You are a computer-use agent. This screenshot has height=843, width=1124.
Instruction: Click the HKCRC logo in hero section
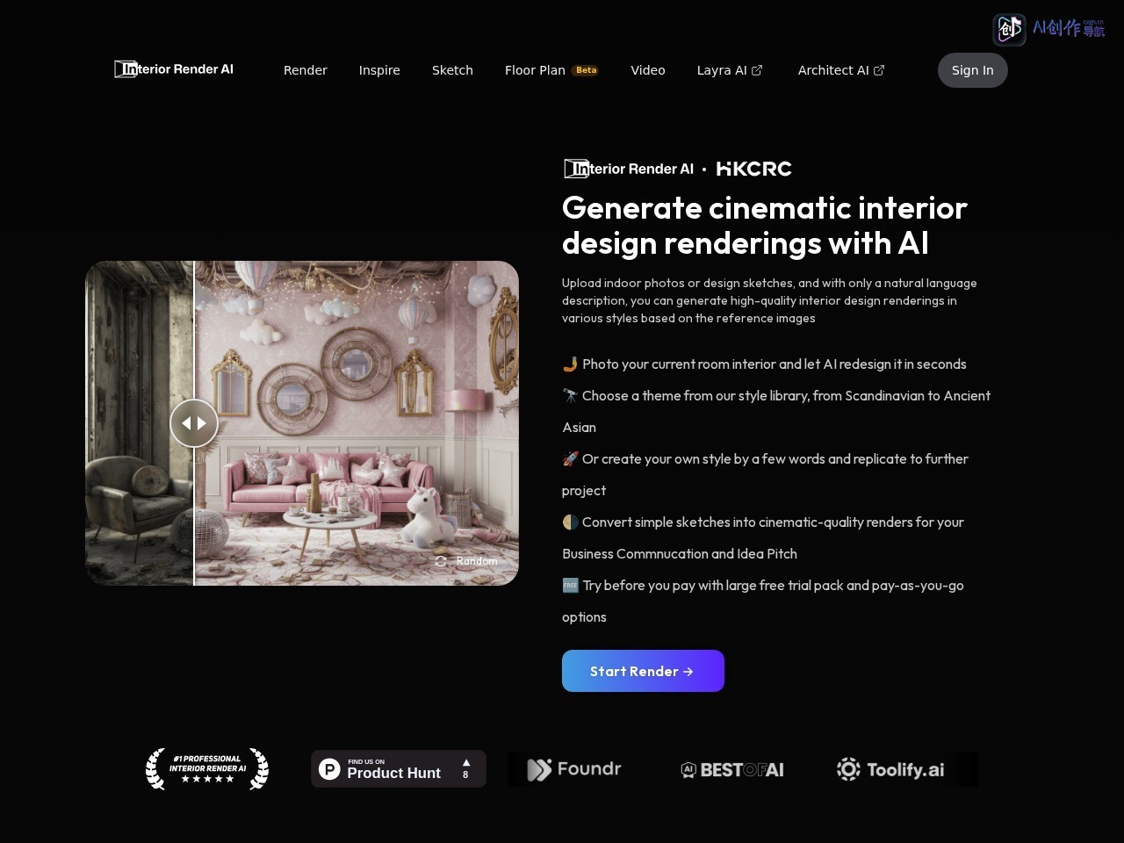[754, 169]
